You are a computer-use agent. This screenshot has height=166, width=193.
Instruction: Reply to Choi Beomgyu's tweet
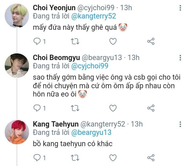coord(37,108)
